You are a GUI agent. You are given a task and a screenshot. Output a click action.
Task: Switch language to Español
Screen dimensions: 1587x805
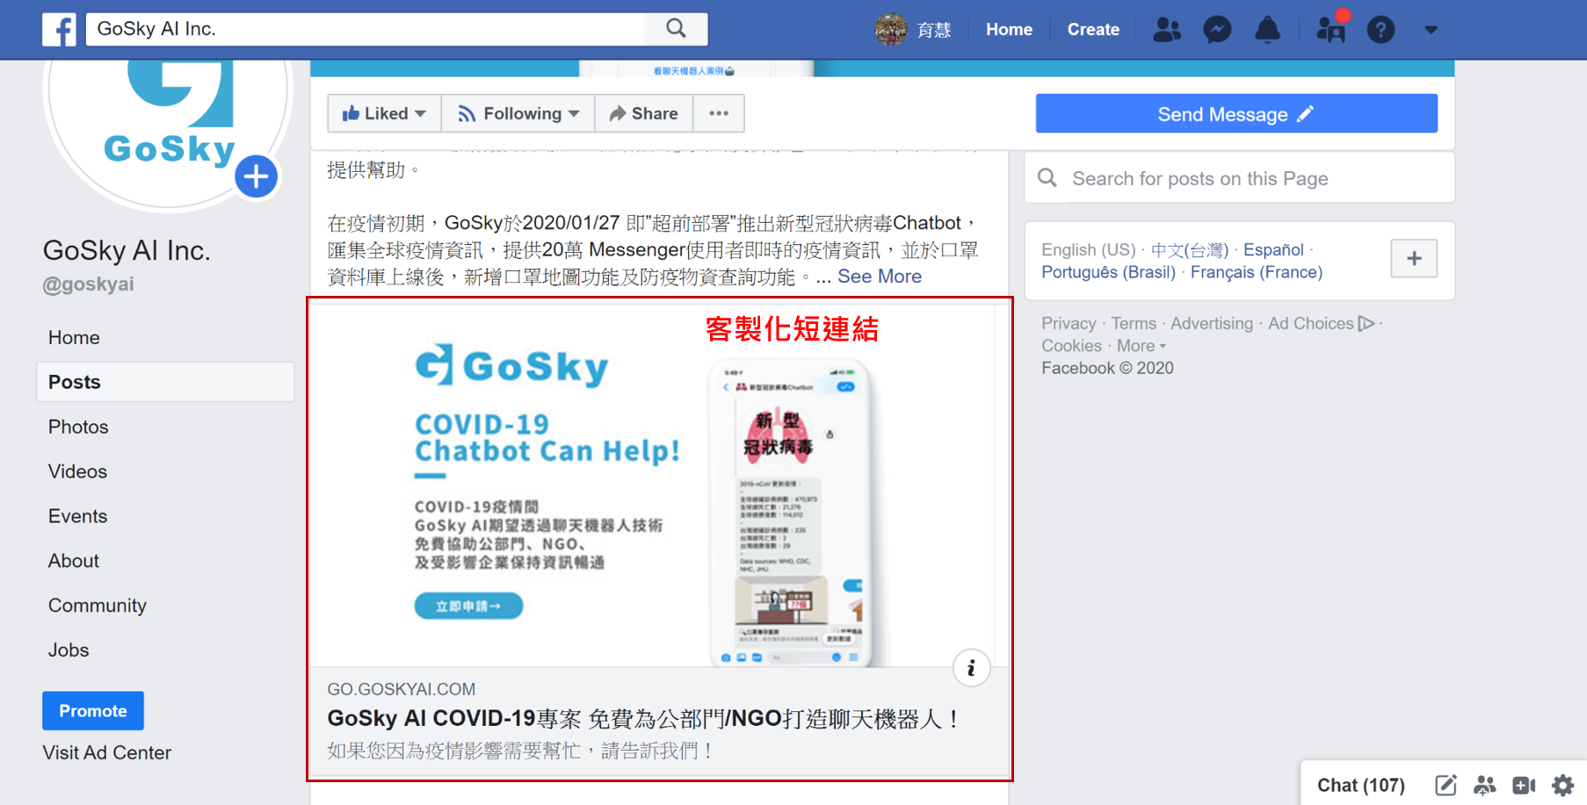click(1273, 250)
